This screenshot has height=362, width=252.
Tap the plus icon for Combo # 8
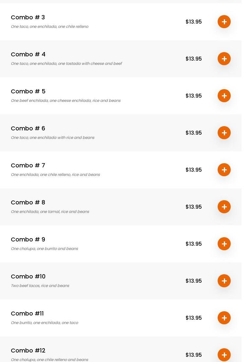[x=224, y=207]
